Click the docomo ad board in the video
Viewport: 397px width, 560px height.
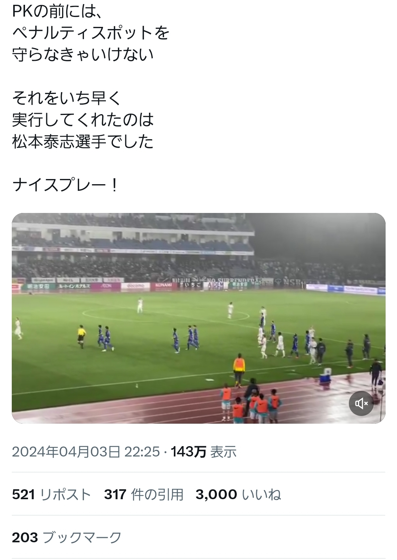coord(135,286)
